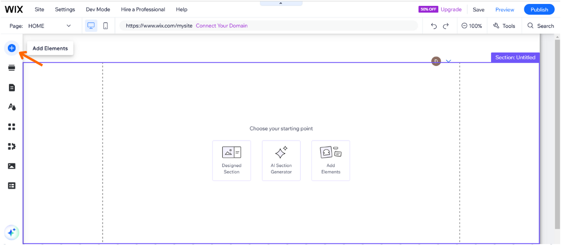563x246 pixels.
Task: Preview the site
Action: click(x=505, y=10)
